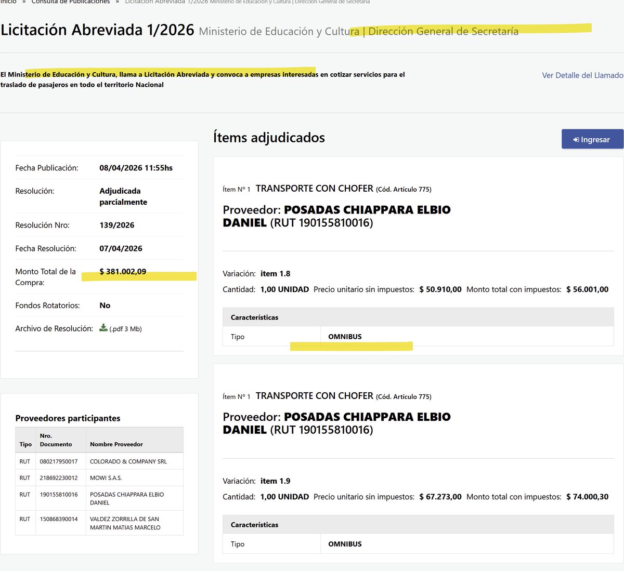Select MOWI S.A.S. provider name
Image resolution: width=624 pixels, height=571 pixels.
tap(106, 477)
